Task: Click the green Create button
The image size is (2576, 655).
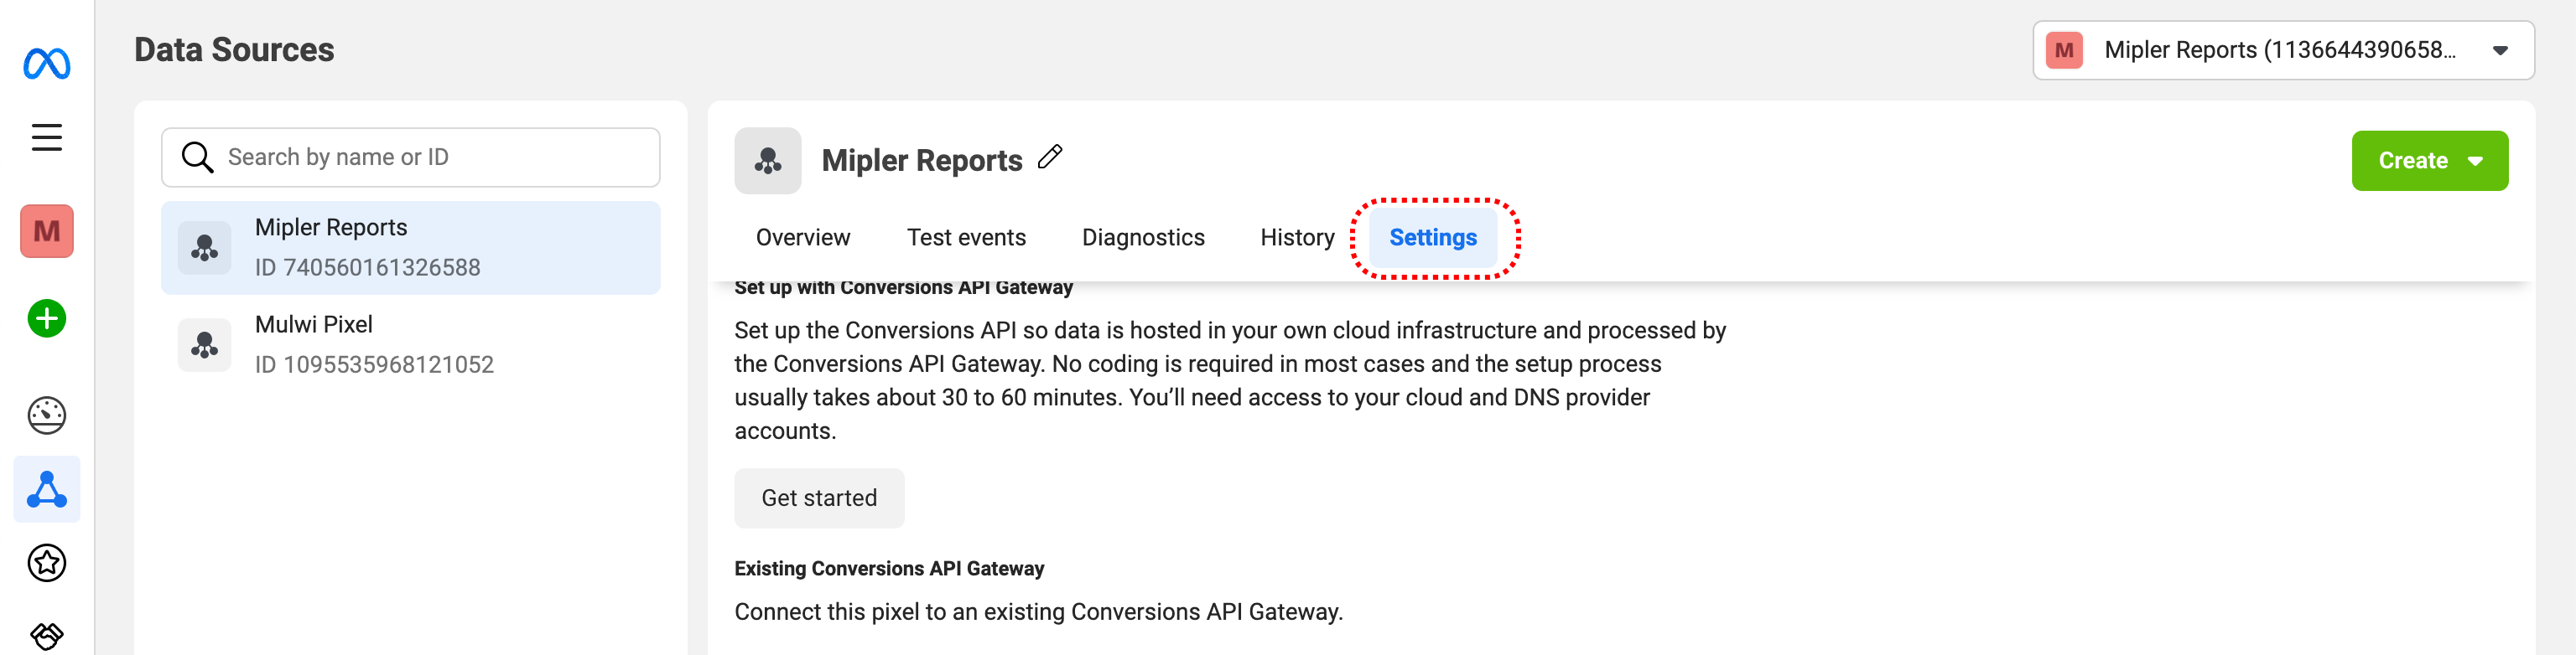Action: coord(2429,161)
